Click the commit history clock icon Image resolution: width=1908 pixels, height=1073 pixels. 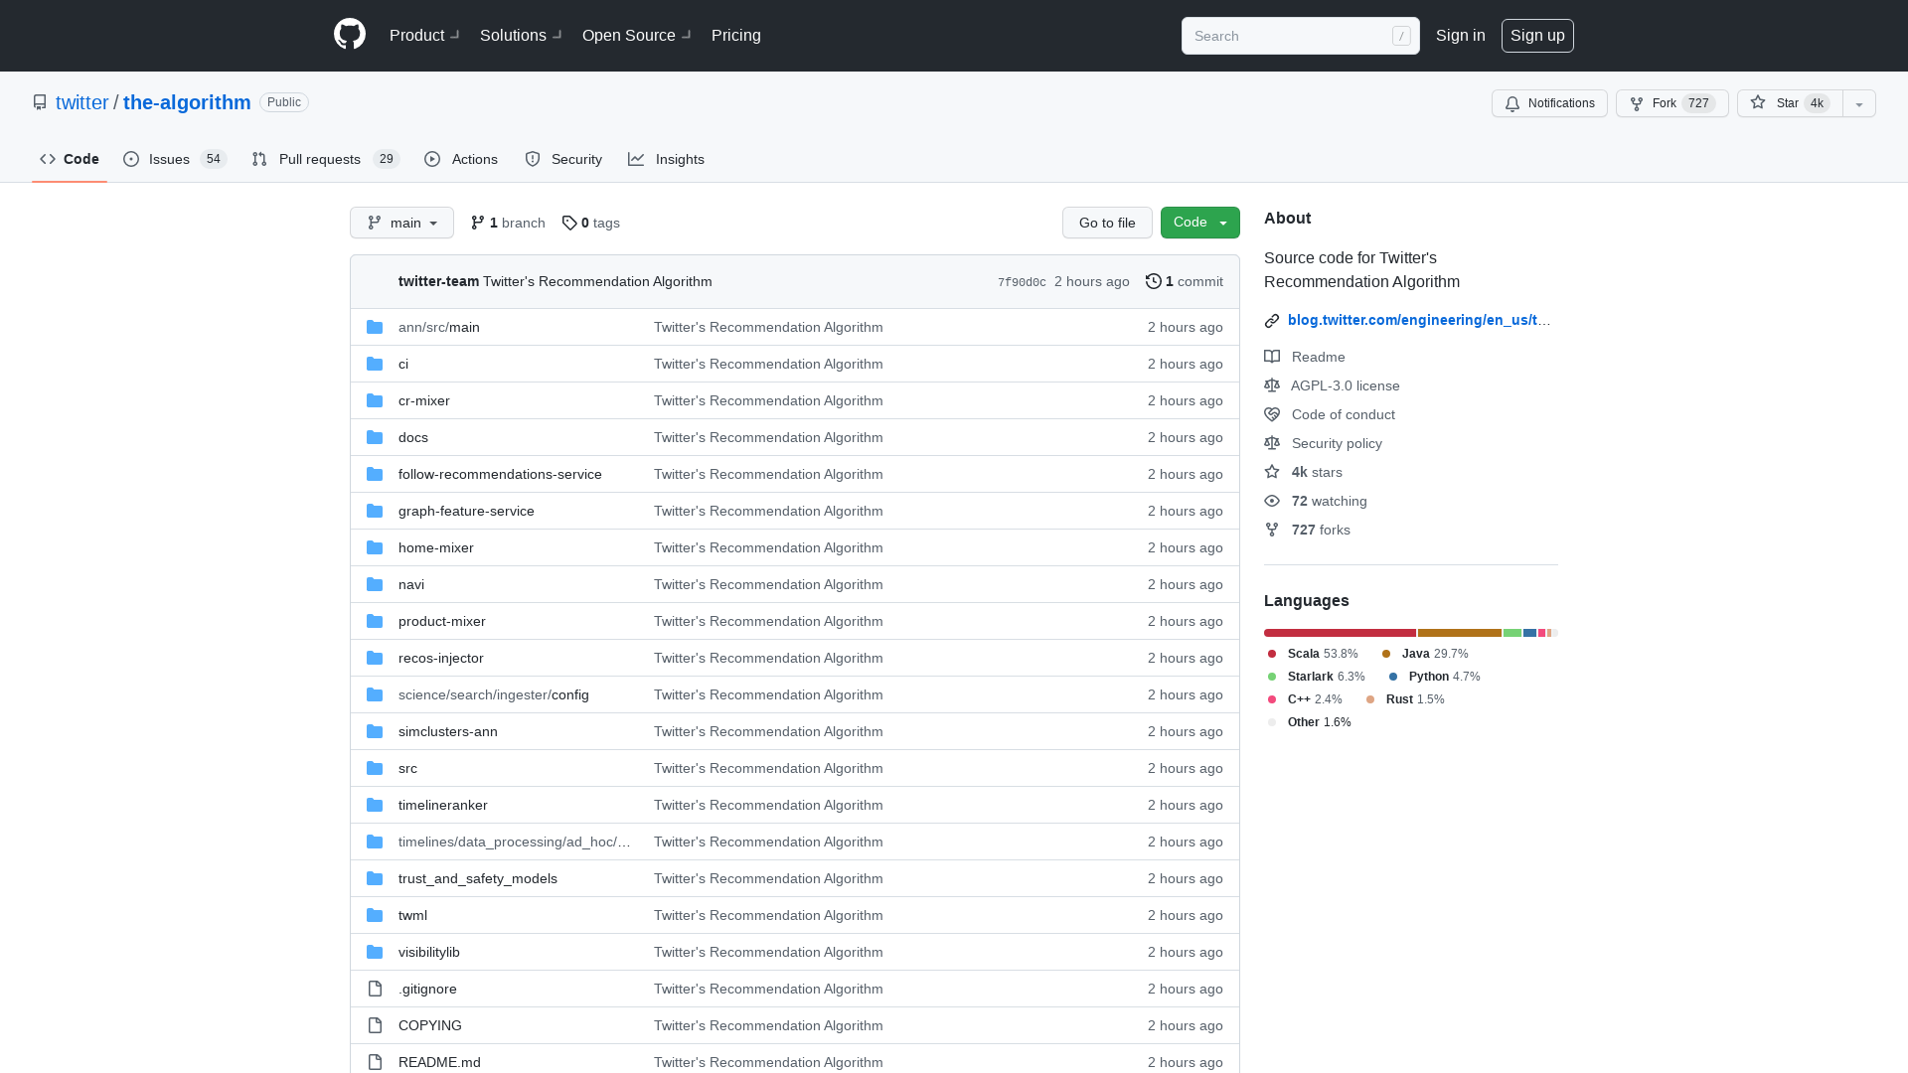click(1154, 281)
